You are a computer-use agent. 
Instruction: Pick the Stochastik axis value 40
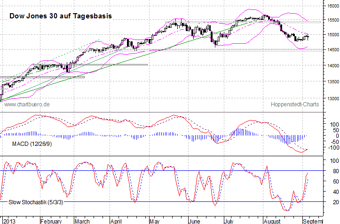336,192
